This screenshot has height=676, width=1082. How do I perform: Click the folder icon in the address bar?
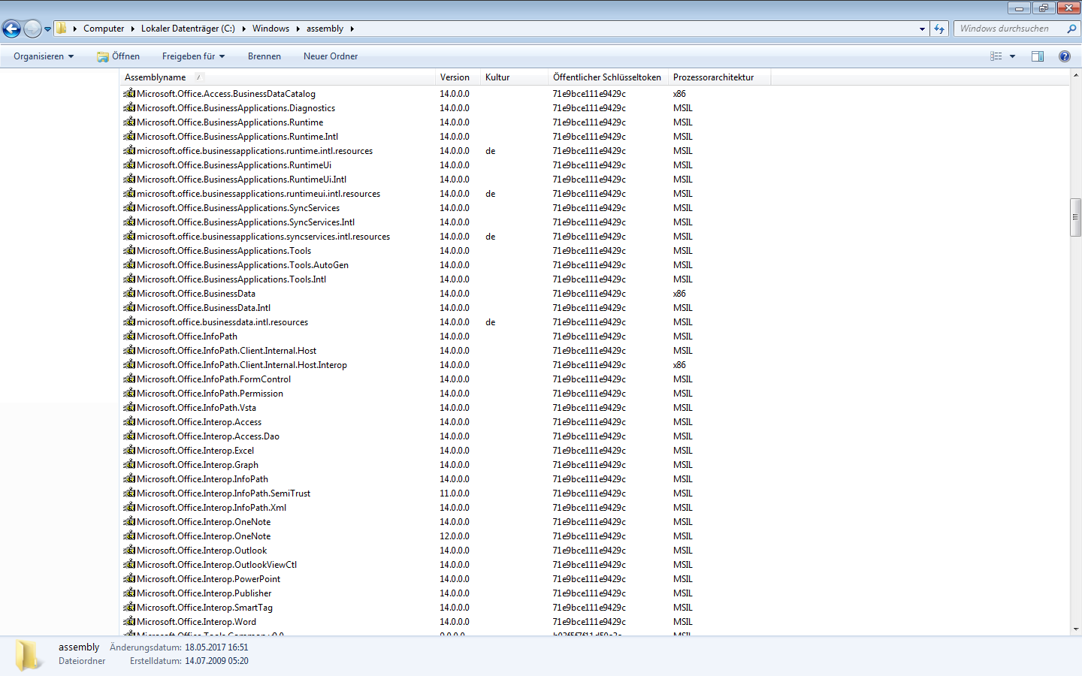click(x=62, y=29)
